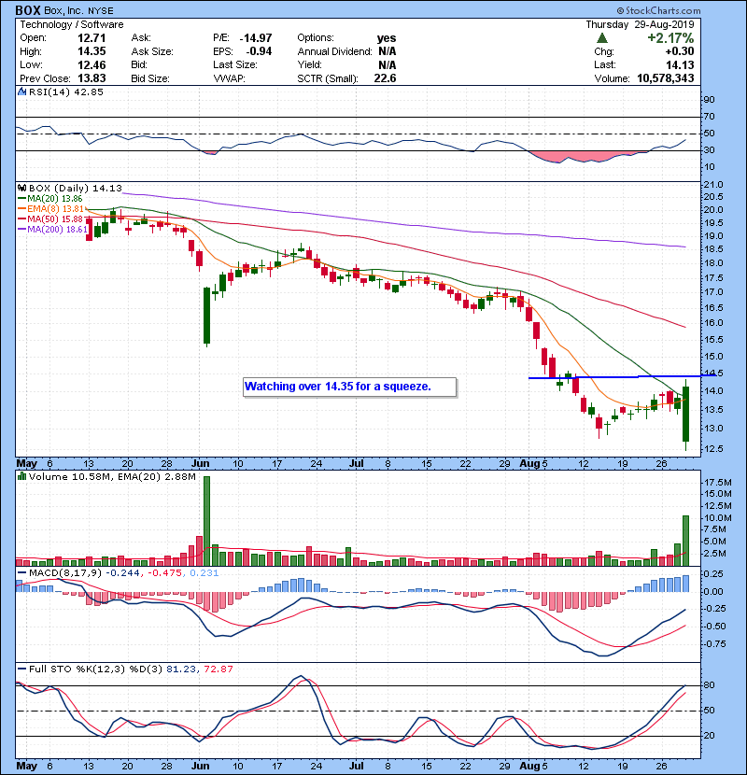Image resolution: width=747 pixels, height=775 pixels.
Task: Click the candlestick icon beside BOX (Daily)
Action: point(21,188)
